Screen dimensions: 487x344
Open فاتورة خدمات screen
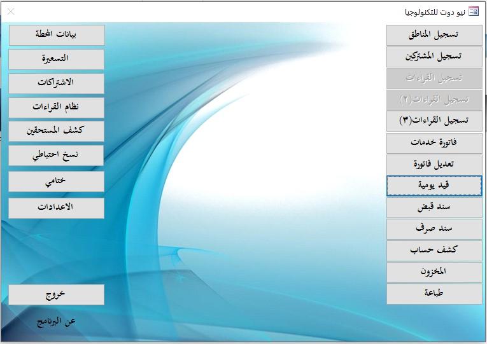434,143
